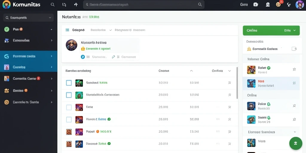Check the first table row checkbox
Image resolution: width=306 pixels, height=153 pixels.
coord(69,83)
